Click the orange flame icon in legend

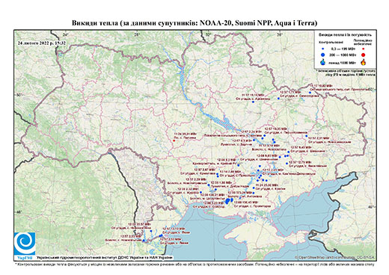(x=364, y=62)
